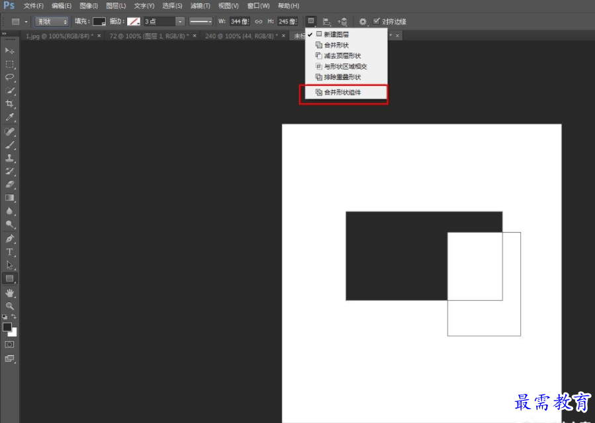Image resolution: width=595 pixels, height=423 pixels.
Task: Select the Brush tool
Action: pos(10,145)
